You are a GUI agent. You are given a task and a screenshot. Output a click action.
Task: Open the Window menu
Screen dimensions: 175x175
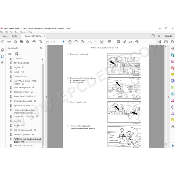point(23,32)
